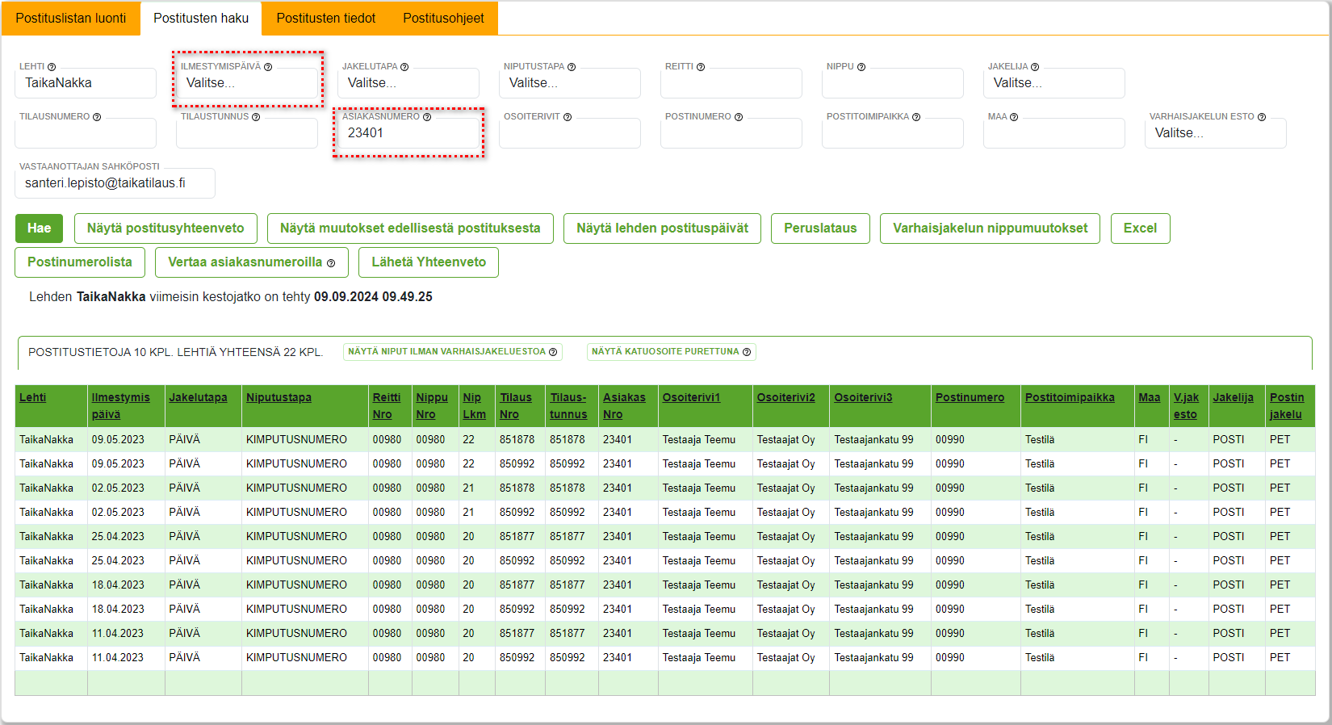The height and width of the screenshot is (725, 1332).
Task: Click help icon on Näytä katuosoite purettuna
Action: tap(747, 352)
